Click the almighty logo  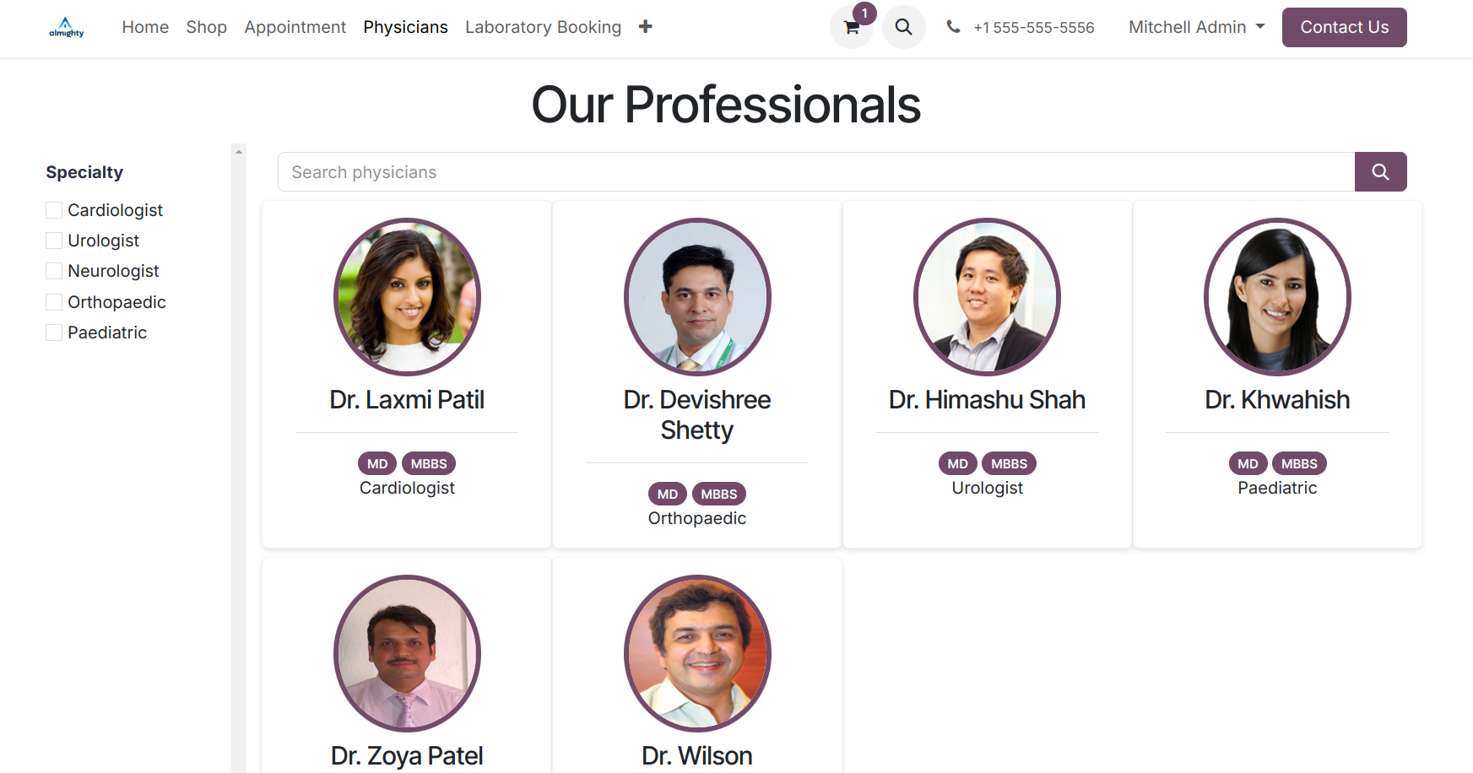(x=66, y=27)
